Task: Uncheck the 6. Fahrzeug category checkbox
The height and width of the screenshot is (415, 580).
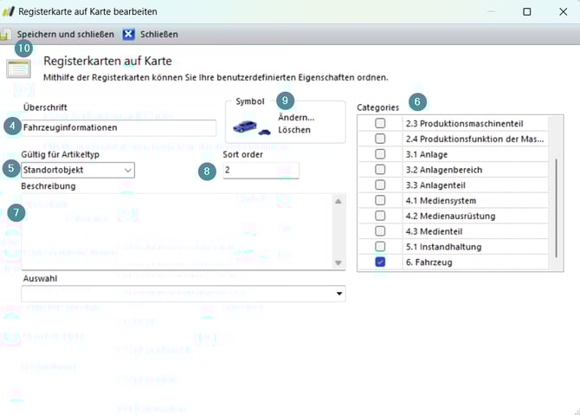Action: tap(380, 263)
